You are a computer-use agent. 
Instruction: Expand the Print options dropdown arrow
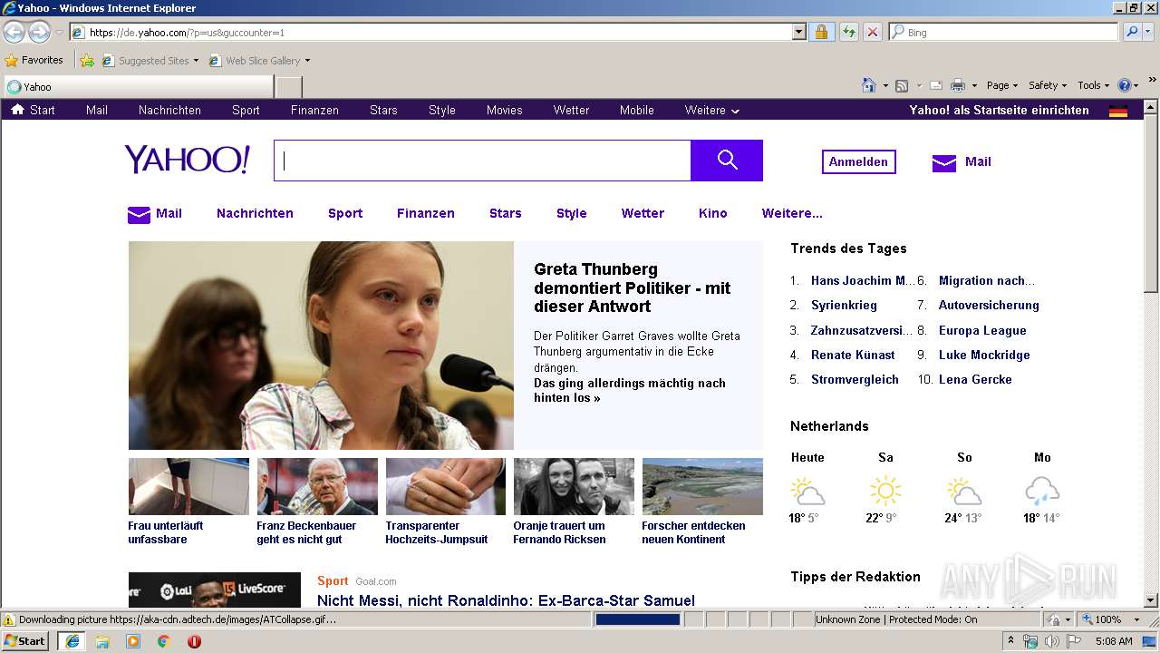click(974, 85)
